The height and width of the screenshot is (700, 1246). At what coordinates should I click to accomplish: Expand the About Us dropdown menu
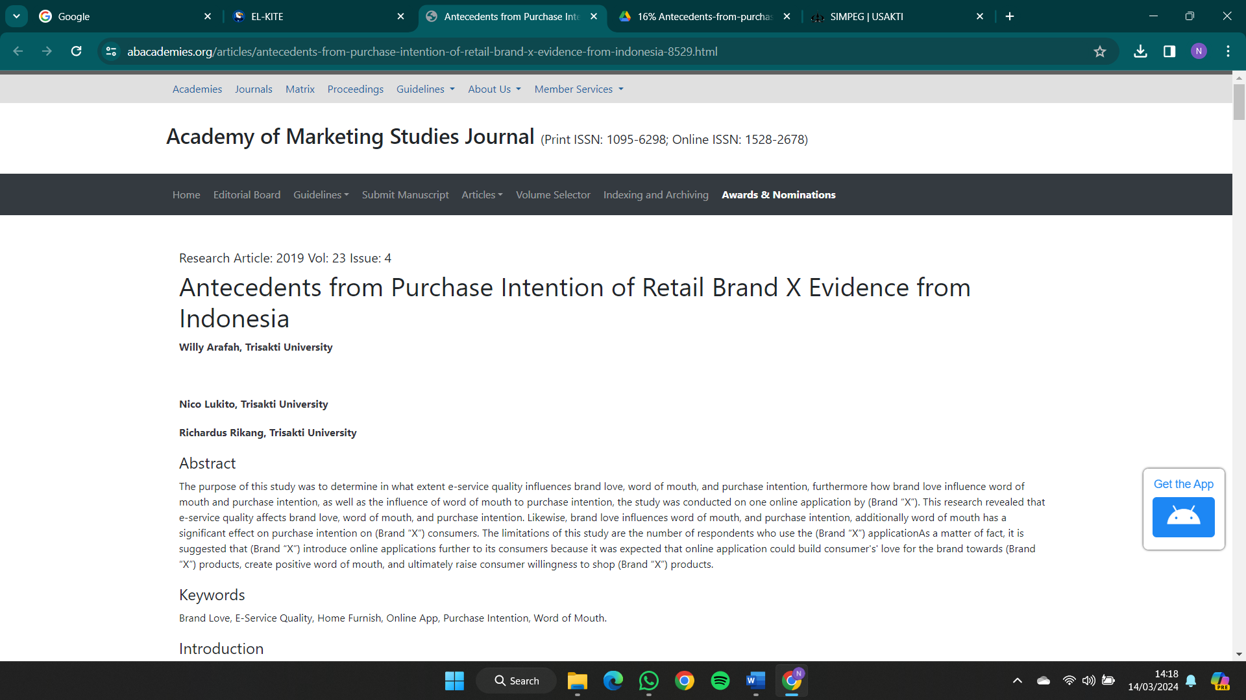pos(494,89)
